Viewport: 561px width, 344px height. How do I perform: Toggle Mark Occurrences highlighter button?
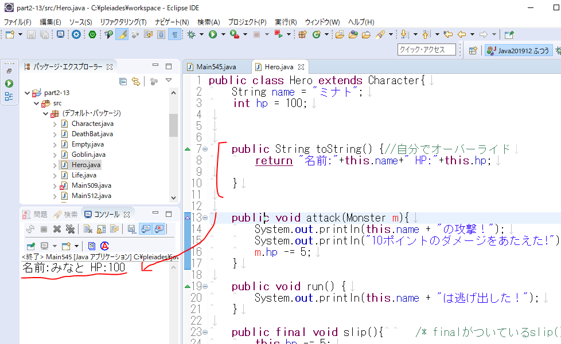122,34
